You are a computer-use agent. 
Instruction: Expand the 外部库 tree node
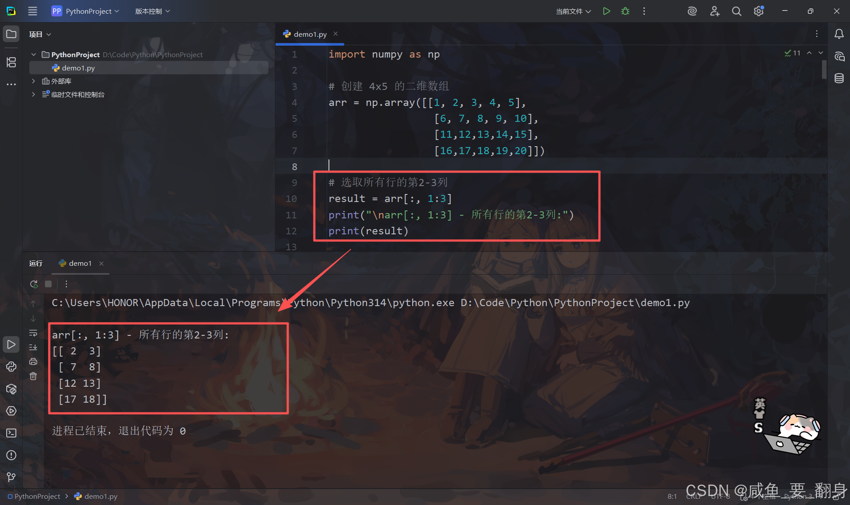pyautogui.click(x=33, y=81)
